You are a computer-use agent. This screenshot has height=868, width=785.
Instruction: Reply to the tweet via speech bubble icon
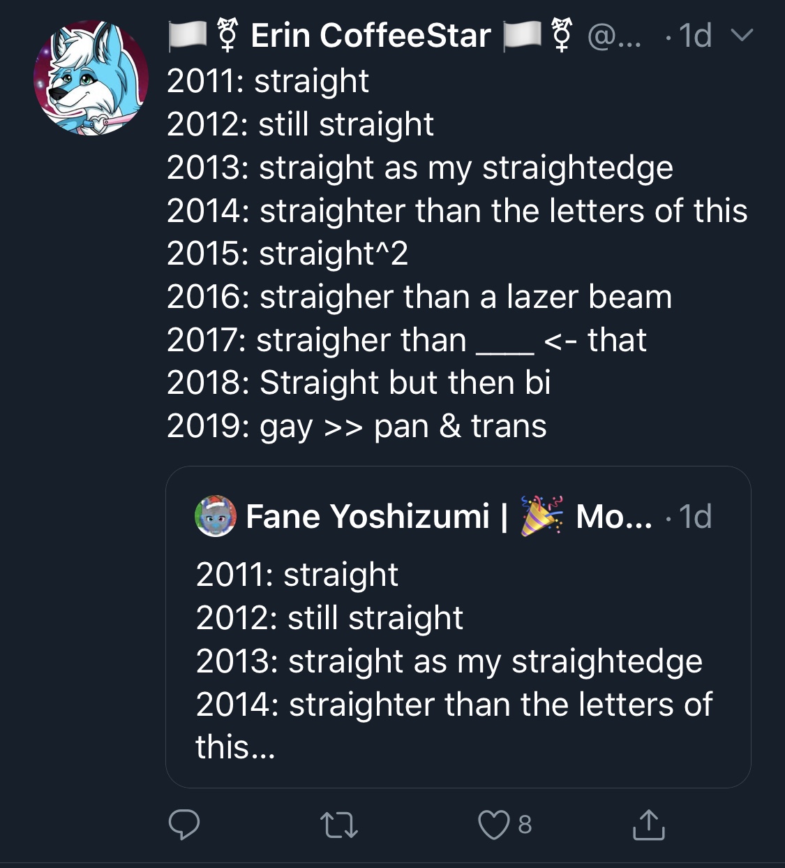coord(184,824)
